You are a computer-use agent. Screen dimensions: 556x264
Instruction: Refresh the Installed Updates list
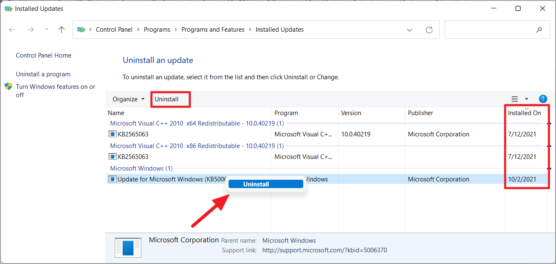click(x=429, y=30)
